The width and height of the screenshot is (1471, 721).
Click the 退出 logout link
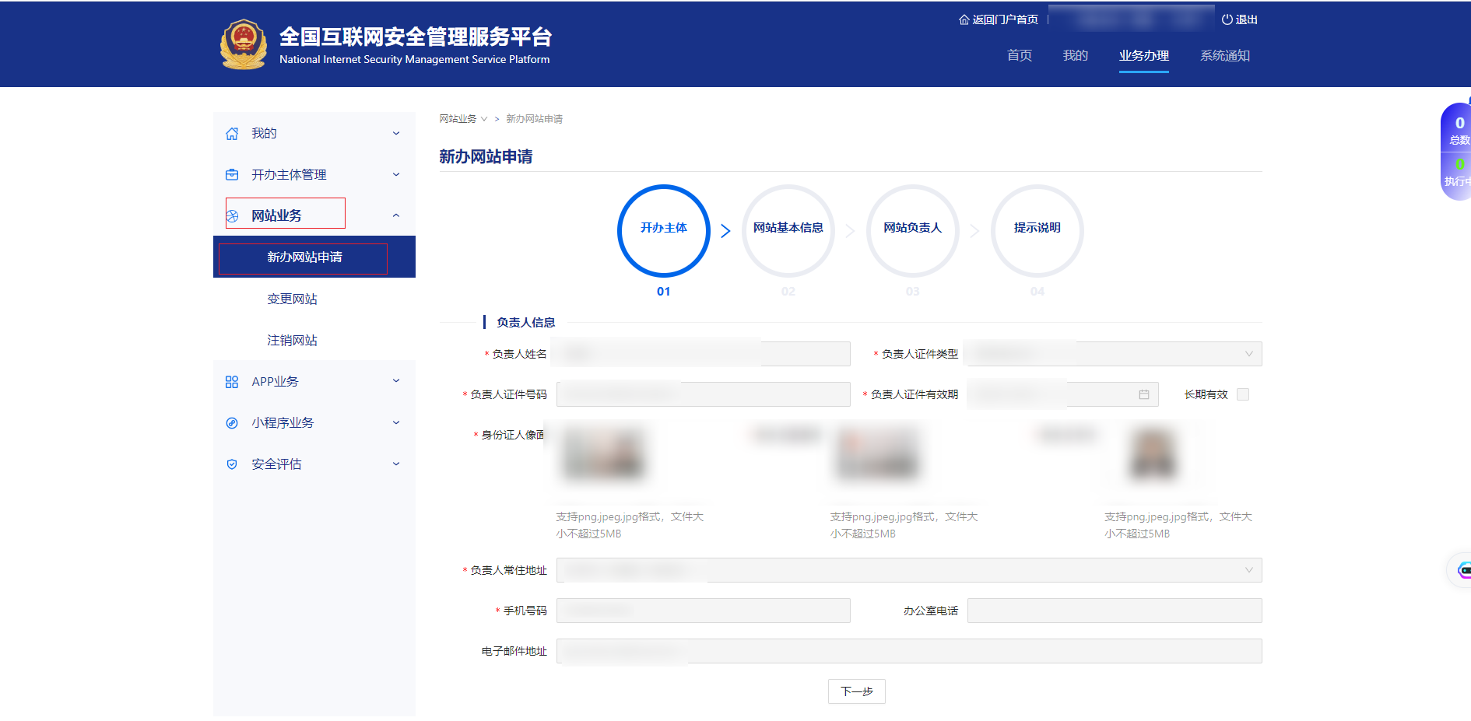tap(1240, 19)
